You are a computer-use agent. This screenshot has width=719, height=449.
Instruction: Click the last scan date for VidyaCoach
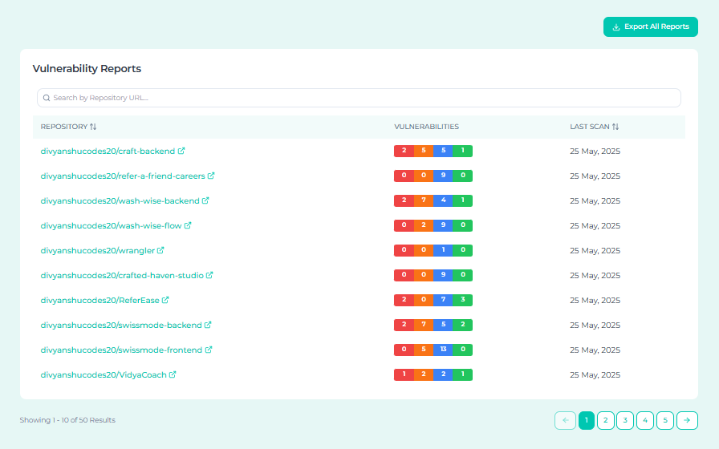coord(595,374)
